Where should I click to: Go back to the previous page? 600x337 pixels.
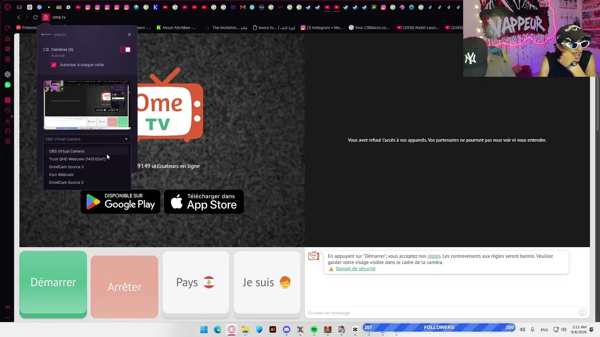pos(19,17)
